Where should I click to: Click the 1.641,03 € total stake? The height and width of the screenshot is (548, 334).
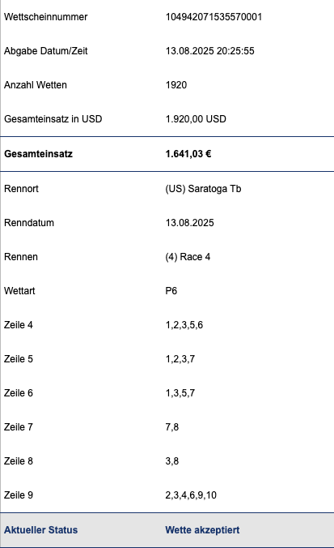(188, 154)
